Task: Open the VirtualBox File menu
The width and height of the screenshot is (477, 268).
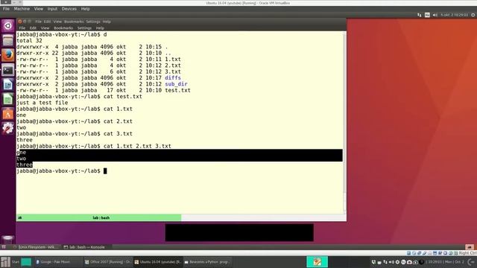Action: [6, 9]
